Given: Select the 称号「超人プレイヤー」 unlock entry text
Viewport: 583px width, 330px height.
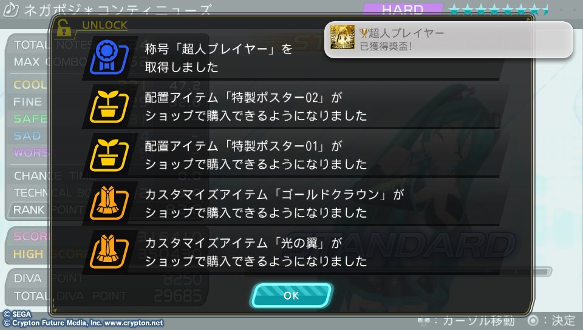Looking at the screenshot, I should click(219, 58).
